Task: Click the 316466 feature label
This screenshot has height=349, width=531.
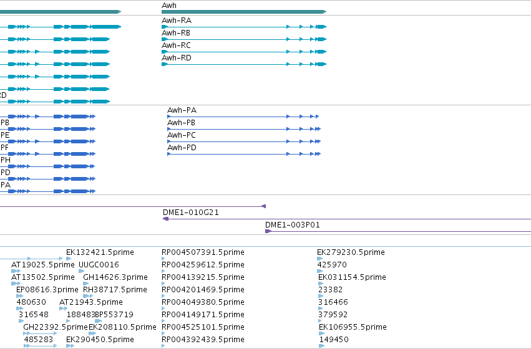Action: pyautogui.click(x=333, y=302)
